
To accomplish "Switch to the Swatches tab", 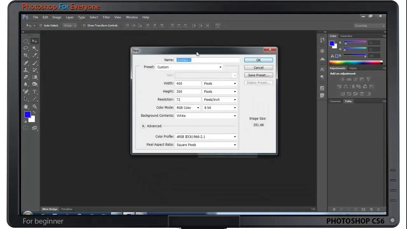I will [x=346, y=36].
